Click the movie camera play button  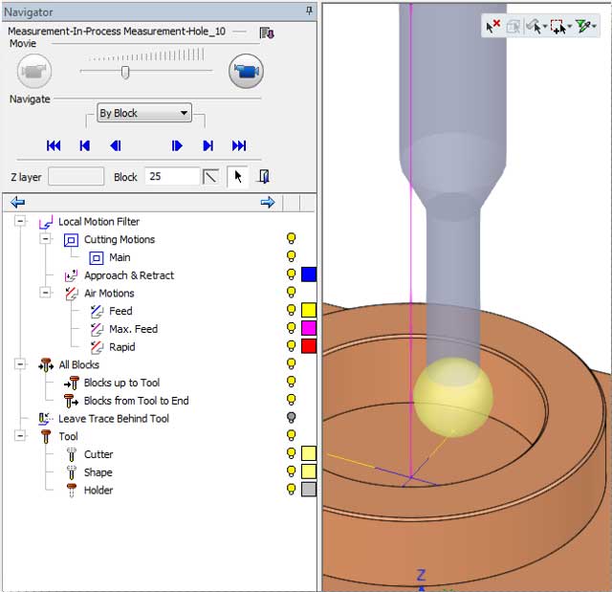pyautogui.click(x=246, y=71)
